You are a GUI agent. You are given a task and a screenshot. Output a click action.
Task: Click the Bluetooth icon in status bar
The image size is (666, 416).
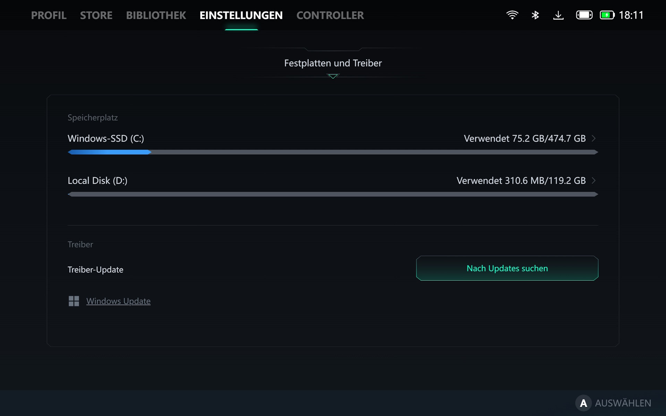pos(535,15)
